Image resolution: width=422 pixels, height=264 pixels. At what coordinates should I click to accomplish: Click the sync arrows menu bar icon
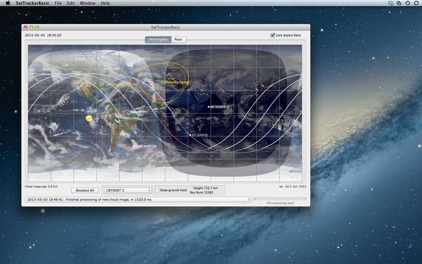coord(416,3)
